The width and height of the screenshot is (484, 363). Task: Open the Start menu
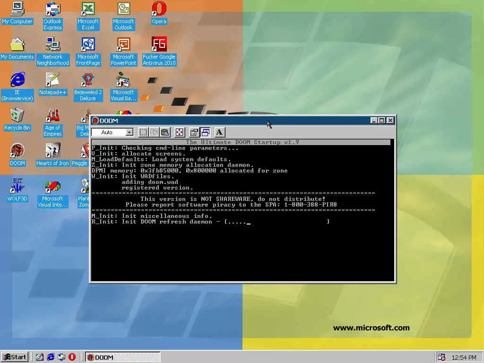[15, 357]
